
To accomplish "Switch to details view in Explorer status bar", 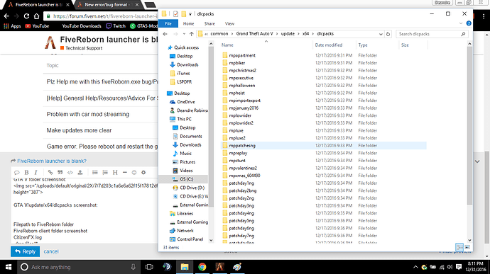I will click(459, 247).
